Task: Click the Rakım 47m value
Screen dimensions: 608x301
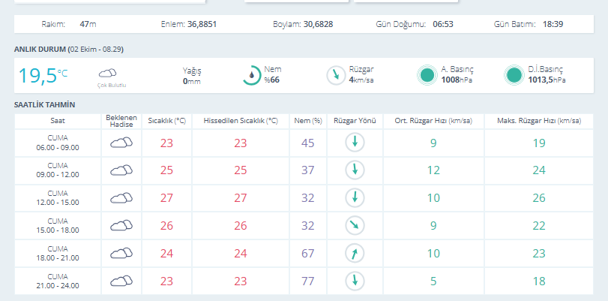Action: pyautogui.click(x=88, y=24)
